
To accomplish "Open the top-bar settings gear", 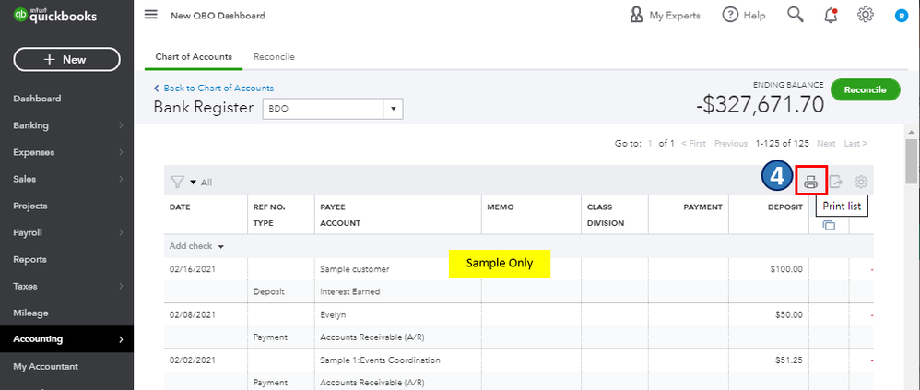I will click(x=865, y=15).
